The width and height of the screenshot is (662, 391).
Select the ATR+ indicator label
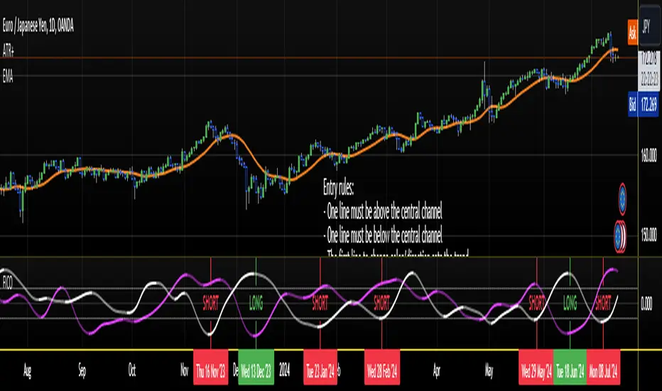[8, 52]
